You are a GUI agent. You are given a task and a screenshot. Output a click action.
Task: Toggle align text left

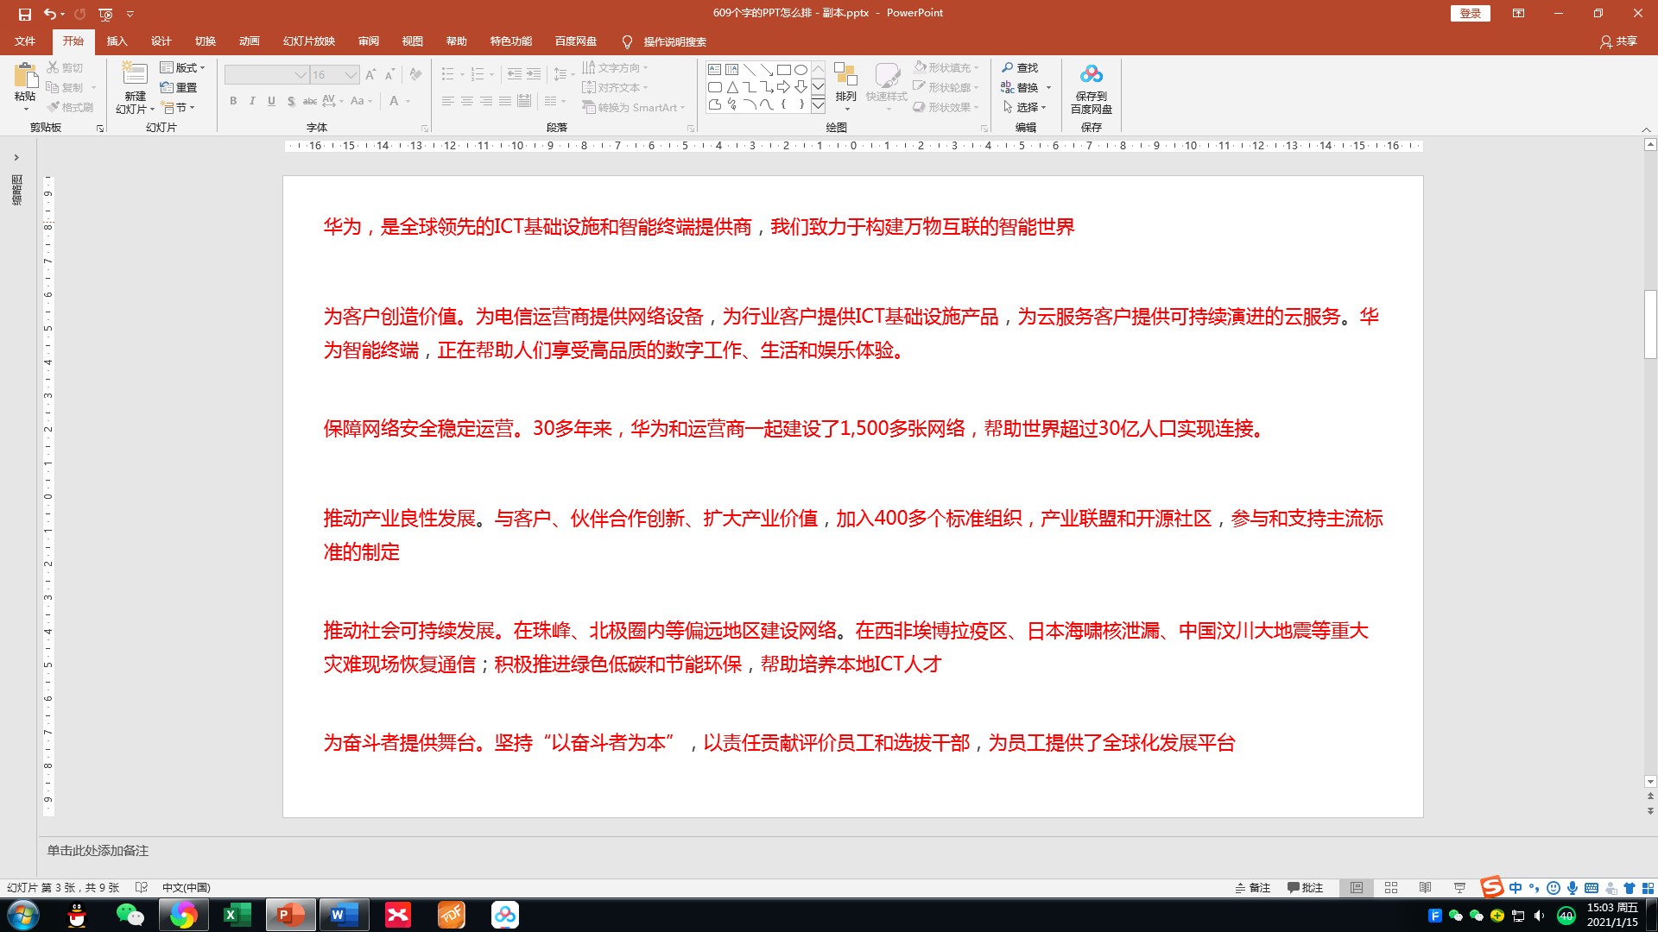(448, 101)
